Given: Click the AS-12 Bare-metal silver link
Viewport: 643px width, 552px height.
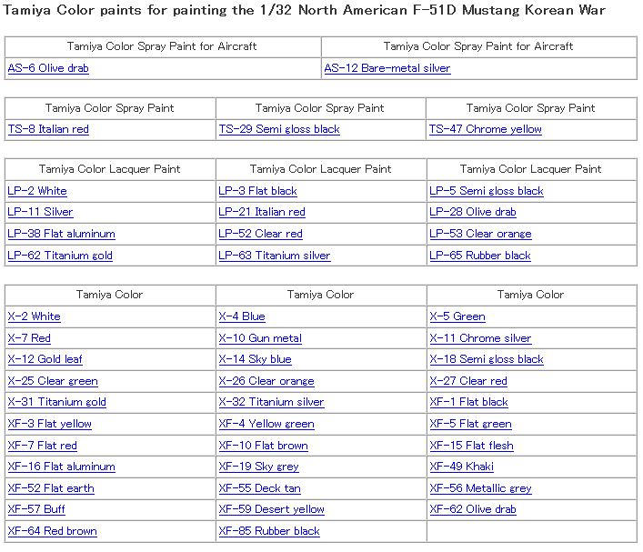Looking at the screenshot, I should click(387, 68).
